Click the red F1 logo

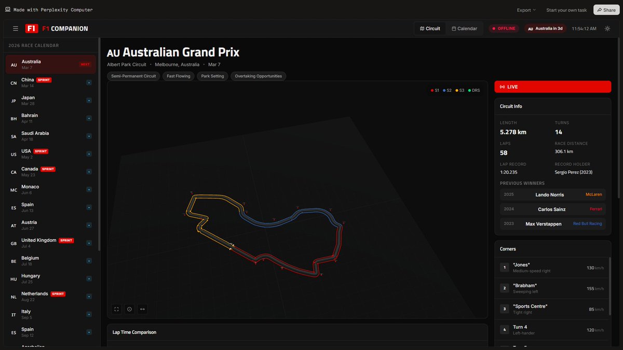[x=32, y=29]
